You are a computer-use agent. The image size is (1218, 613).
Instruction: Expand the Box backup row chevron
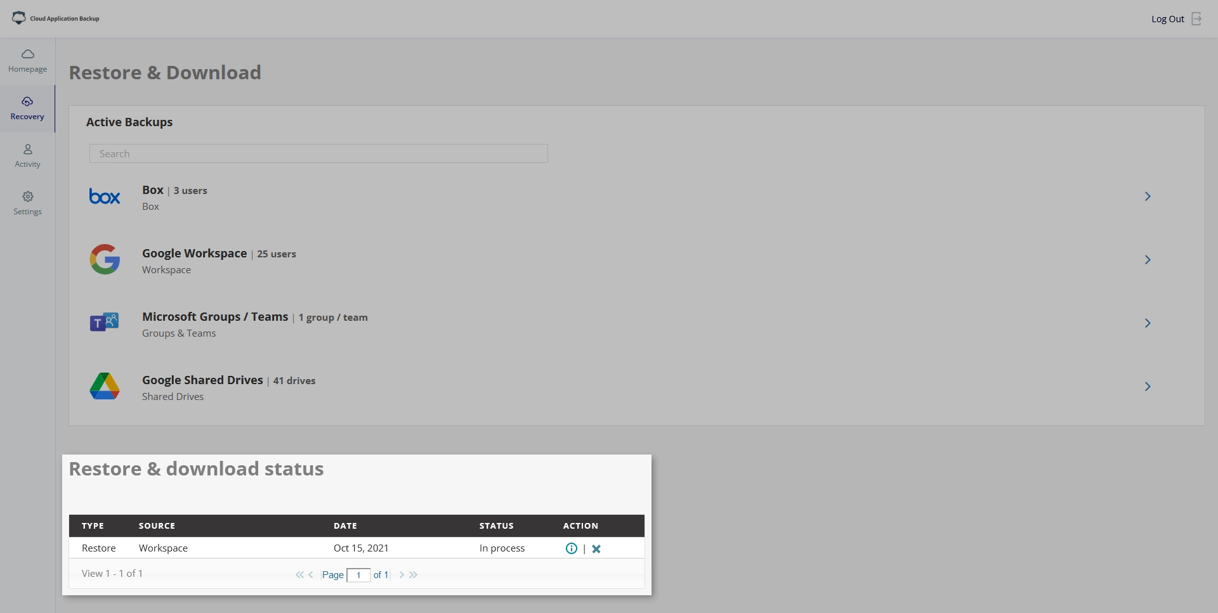(1147, 197)
